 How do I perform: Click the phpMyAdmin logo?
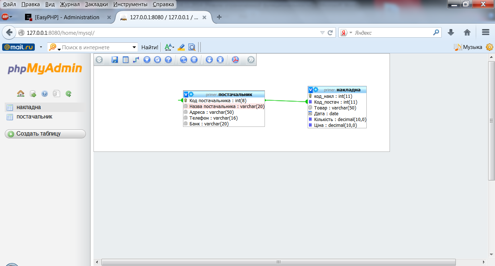45,68
